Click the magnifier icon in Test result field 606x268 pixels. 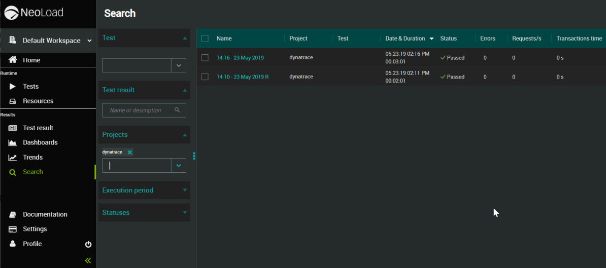point(177,110)
